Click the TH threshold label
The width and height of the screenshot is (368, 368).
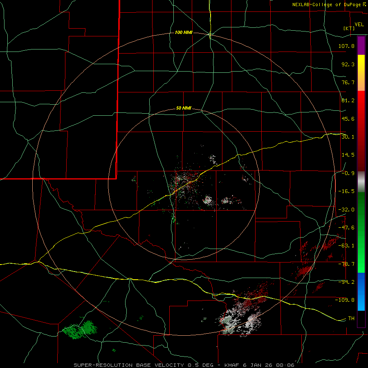coord(351,319)
